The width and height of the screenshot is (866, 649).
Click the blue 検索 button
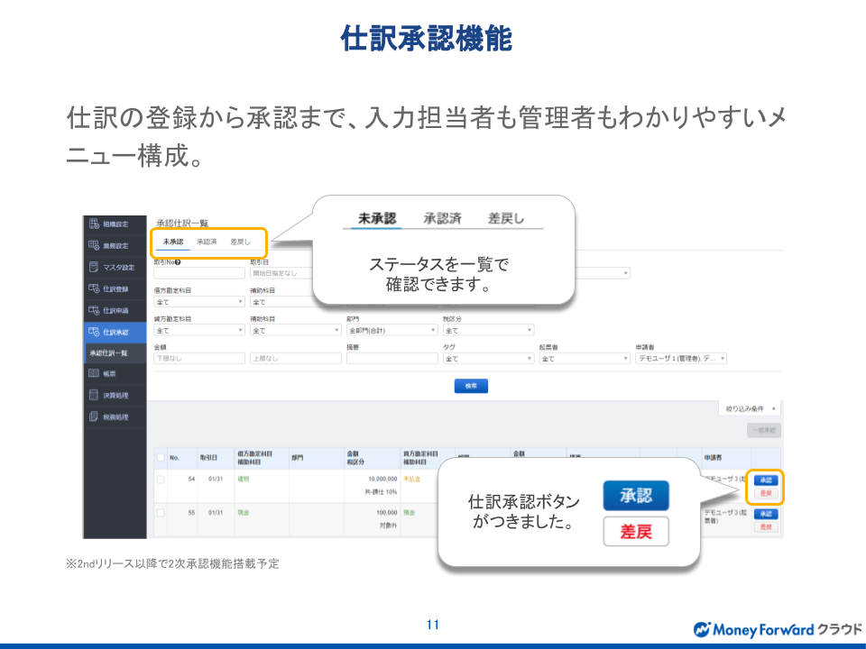(x=470, y=386)
